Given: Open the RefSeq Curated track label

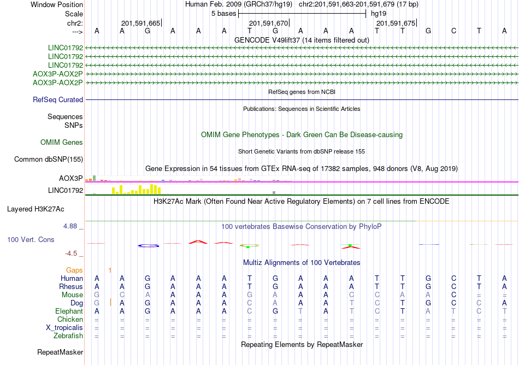Looking at the screenshot, I should click(58, 99).
